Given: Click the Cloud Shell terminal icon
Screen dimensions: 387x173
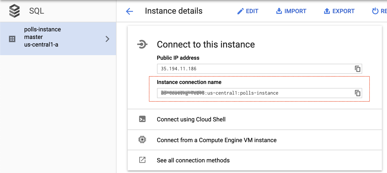Looking at the screenshot, I should click(142, 119).
